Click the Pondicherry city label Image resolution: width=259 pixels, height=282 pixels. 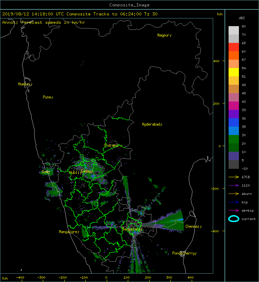183,253
